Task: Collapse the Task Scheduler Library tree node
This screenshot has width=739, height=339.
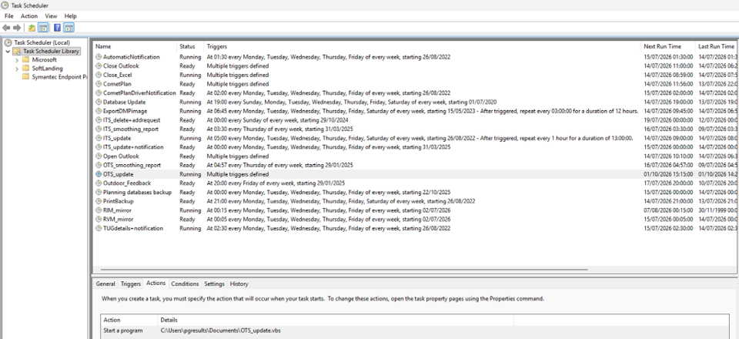Action: (x=8, y=51)
